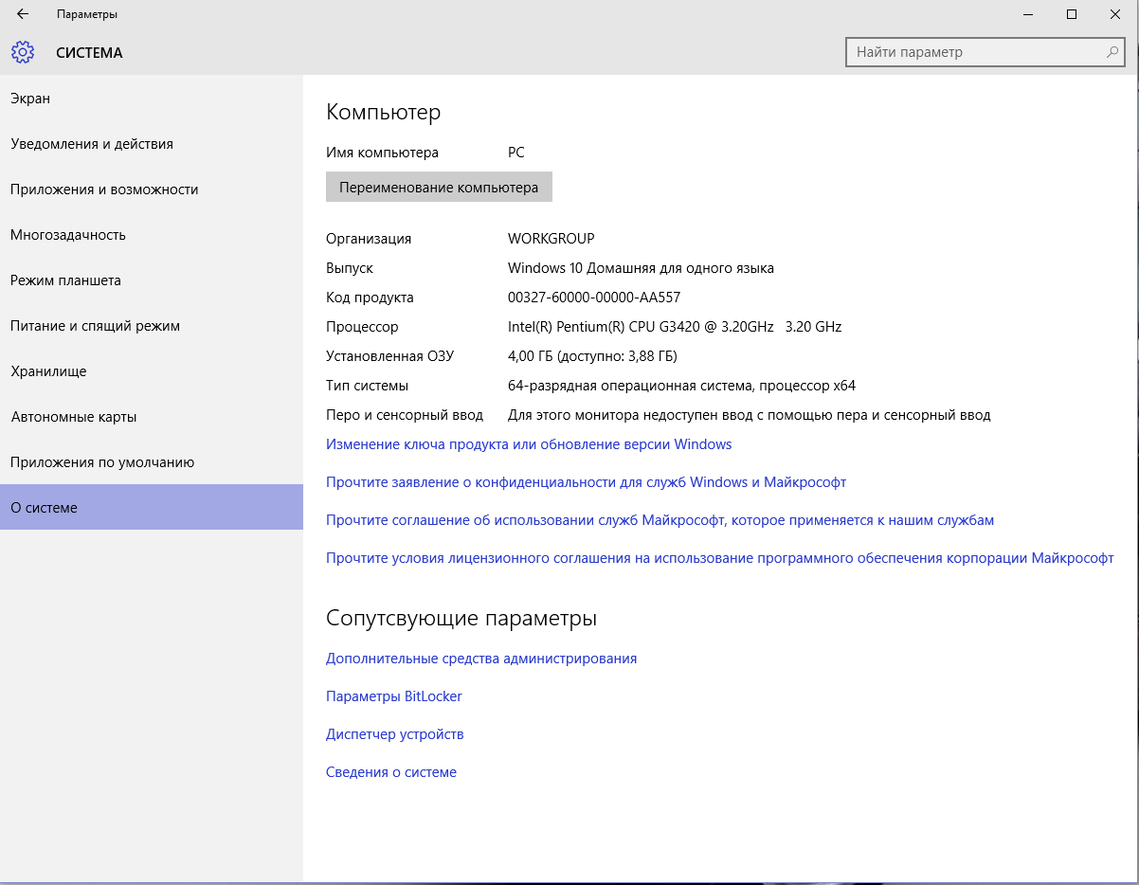
Task: Click the search magnifier icon
Action: point(1113,52)
